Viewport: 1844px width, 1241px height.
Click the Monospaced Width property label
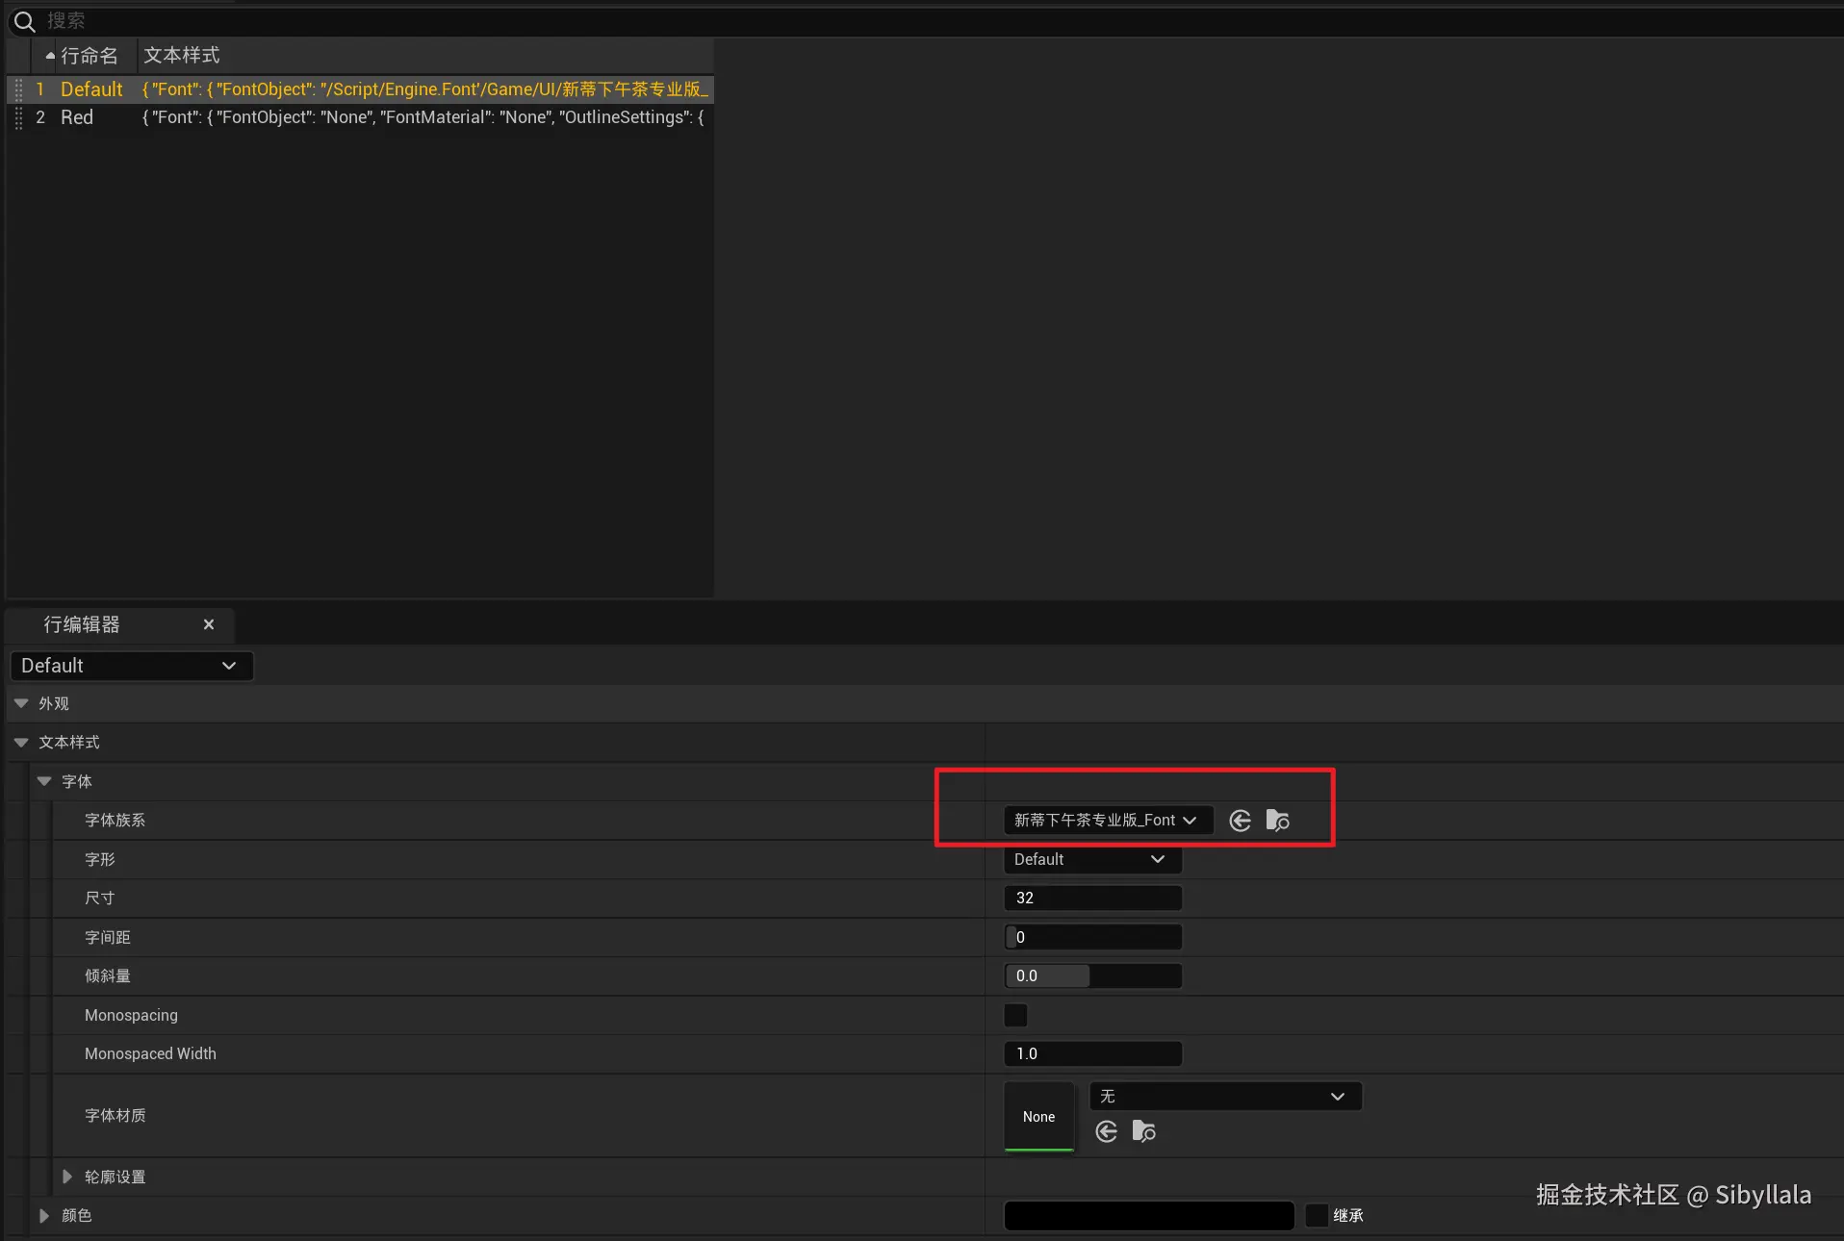[150, 1053]
